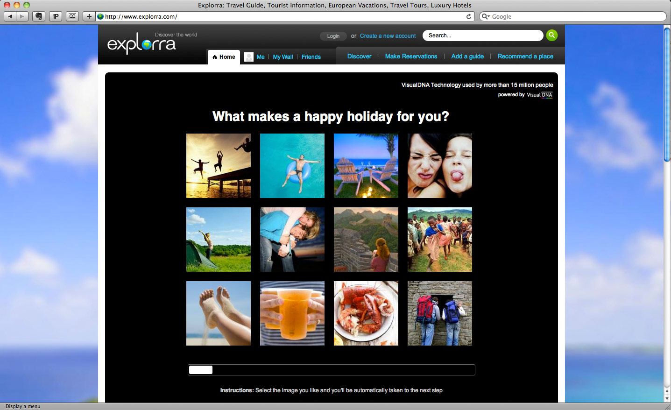Image resolution: width=671 pixels, height=410 pixels.
Task: Open the Recommend a place link
Action: (x=525, y=57)
